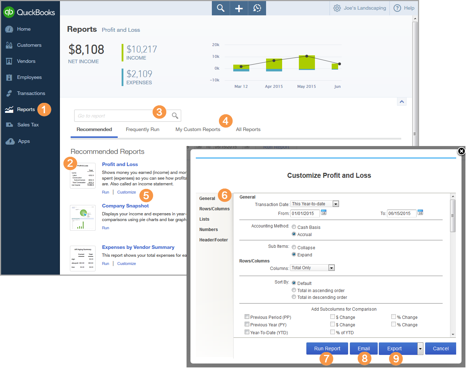Click the Customers icon in sidebar
Image resolution: width=469 pixels, height=371 pixels.
point(9,45)
